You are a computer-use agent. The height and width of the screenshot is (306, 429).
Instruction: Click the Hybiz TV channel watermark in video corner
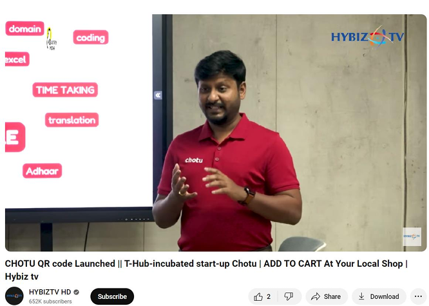412,236
